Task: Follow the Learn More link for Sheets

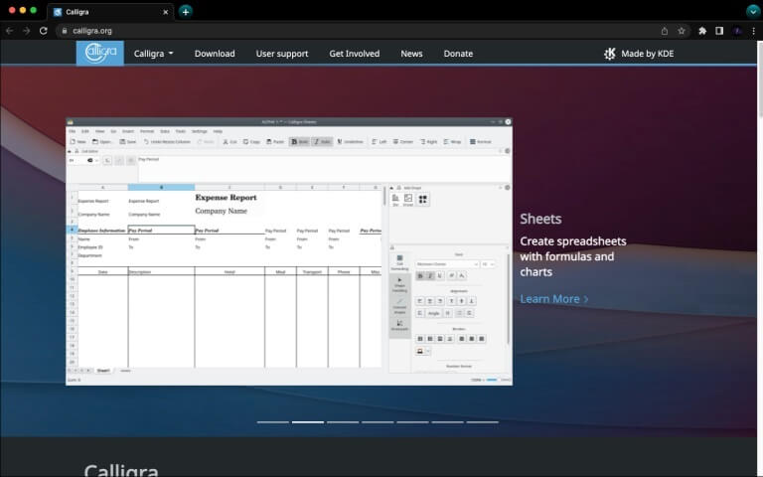Action: point(554,299)
